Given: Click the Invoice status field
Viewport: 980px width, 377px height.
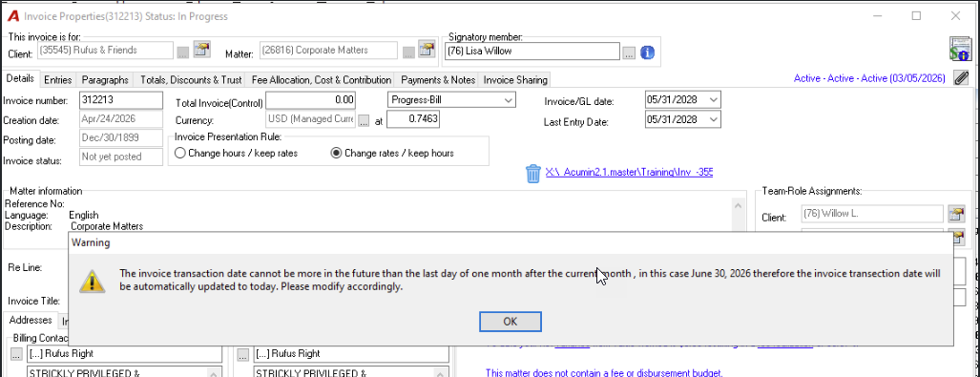Looking at the screenshot, I should click(x=121, y=157).
